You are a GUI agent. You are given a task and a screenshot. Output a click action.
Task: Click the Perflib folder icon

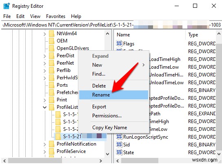coord(51,70)
